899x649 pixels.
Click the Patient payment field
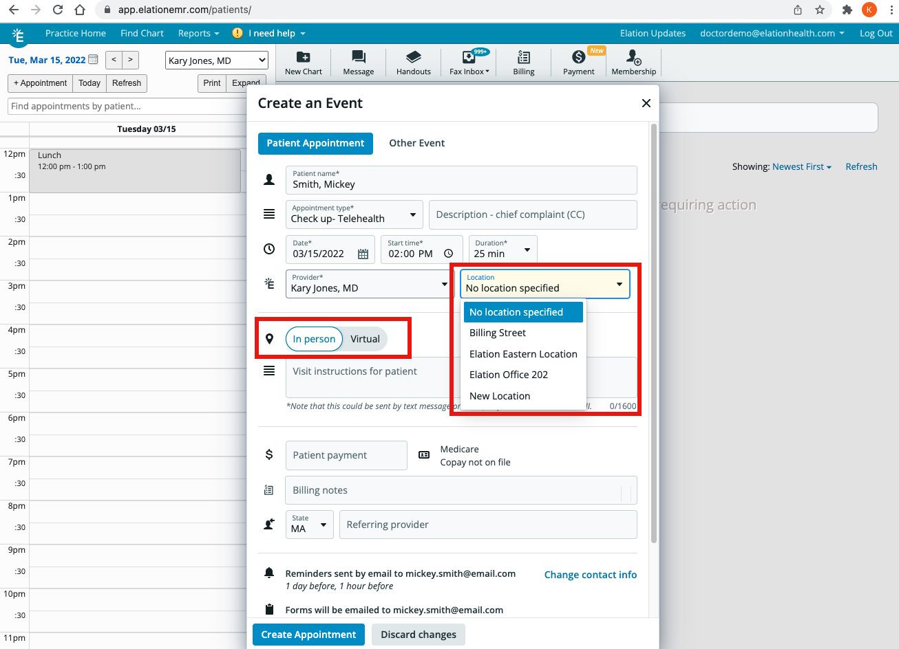click(x=346, y=455)
